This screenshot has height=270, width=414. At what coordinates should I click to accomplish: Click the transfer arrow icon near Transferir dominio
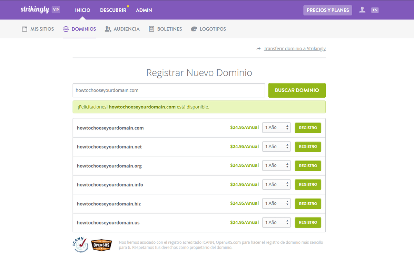(x=259, y=49)
